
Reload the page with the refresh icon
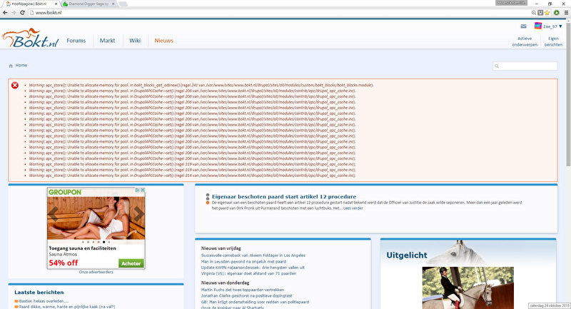[22, 12]
